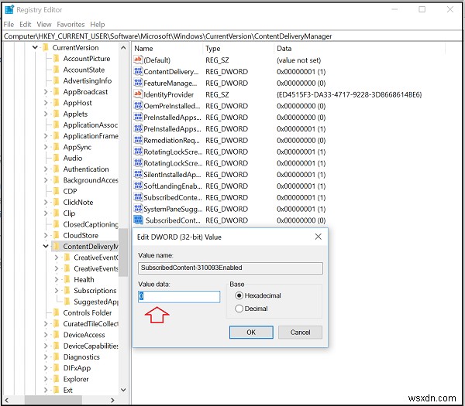
Task: Collapse the CurrentVersion tree node
Action: [35, 47]
